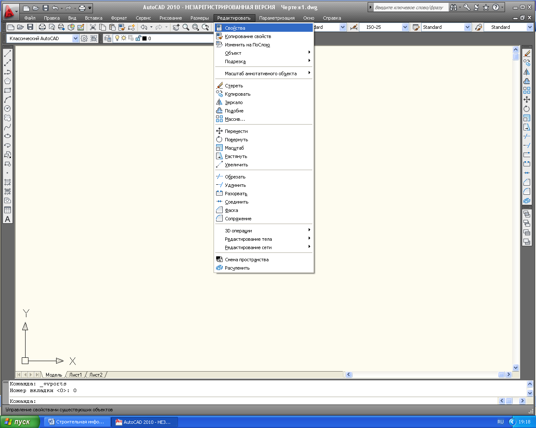Expand the Подрезка submenu
Viewport: 536px width, 428px height.
(264, 61)
